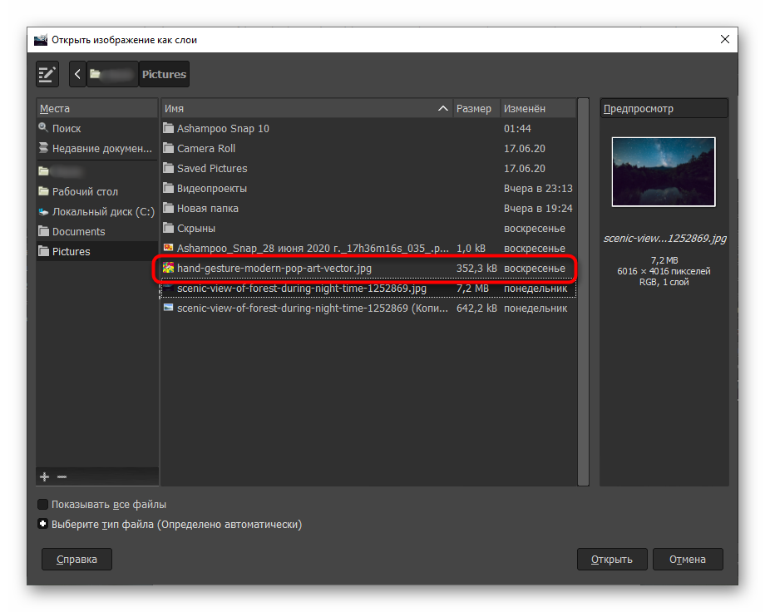Select hand-gesture-modern-pop-art-vector.jpg file
Viewport: 765px width, 612px height.
click(369, 269)
